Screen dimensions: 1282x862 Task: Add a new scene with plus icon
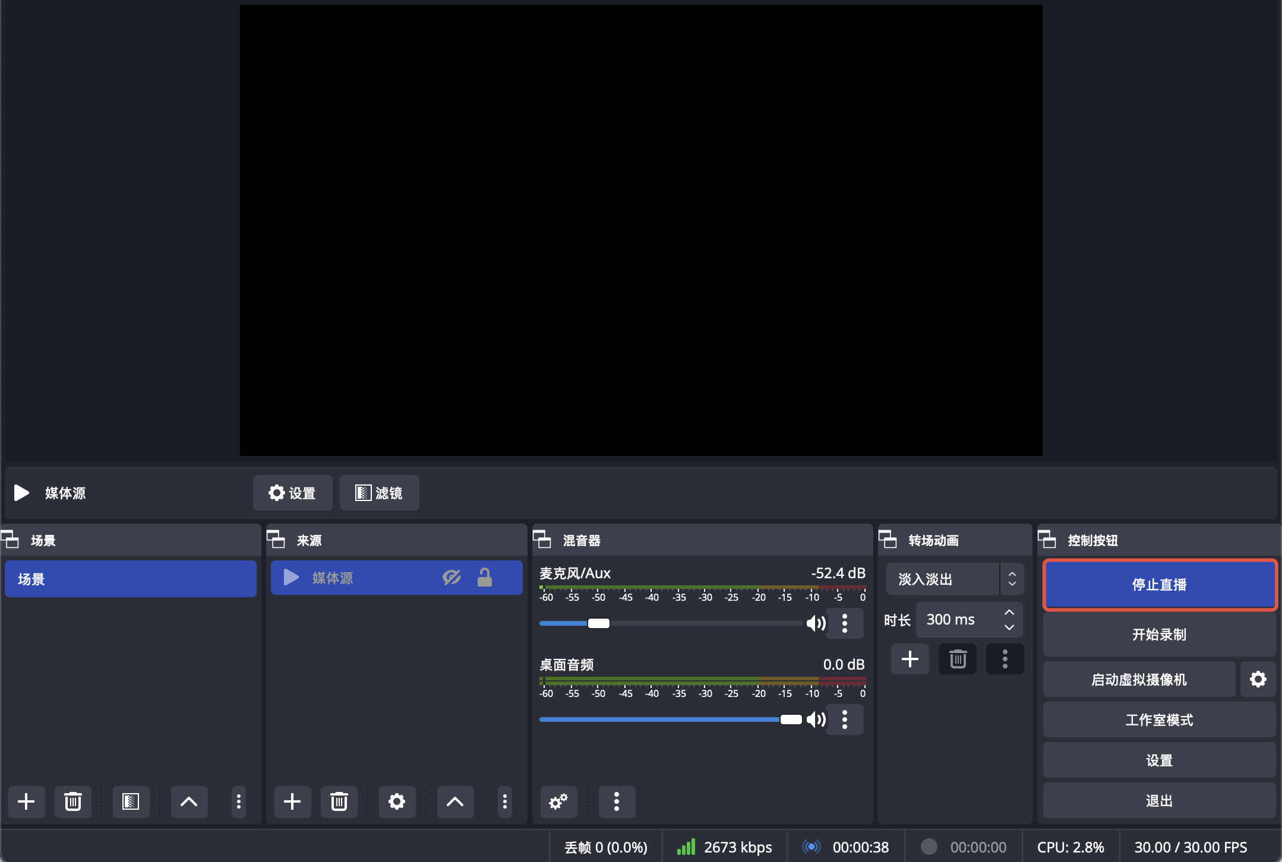[26, 801]
